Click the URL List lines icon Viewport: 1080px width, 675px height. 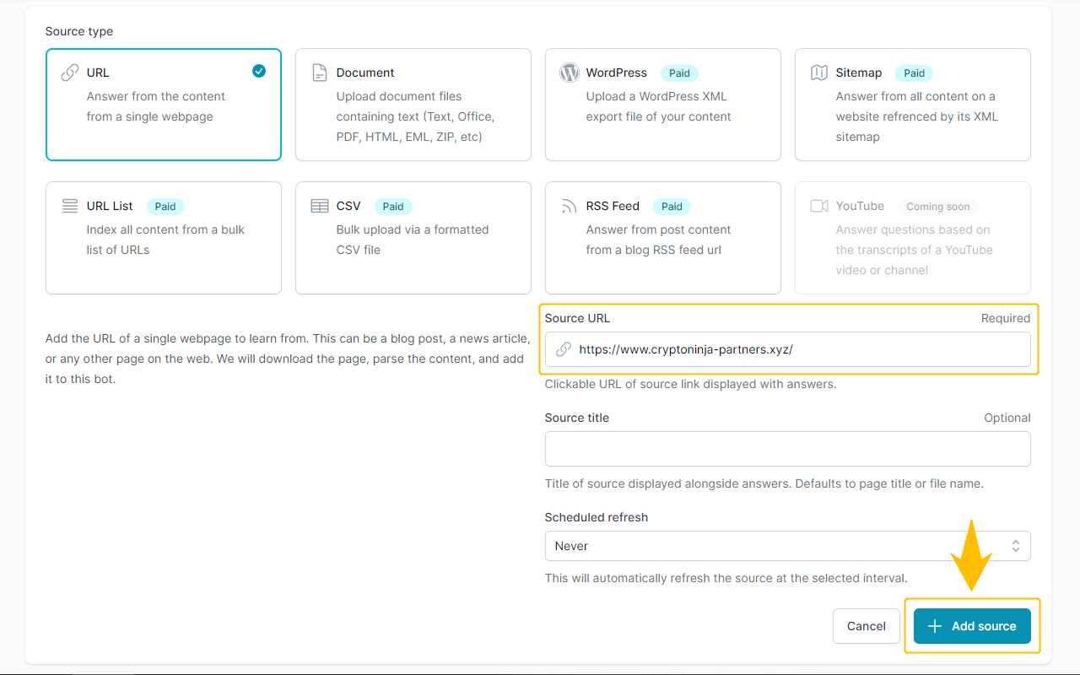click(x=70, y=206)
